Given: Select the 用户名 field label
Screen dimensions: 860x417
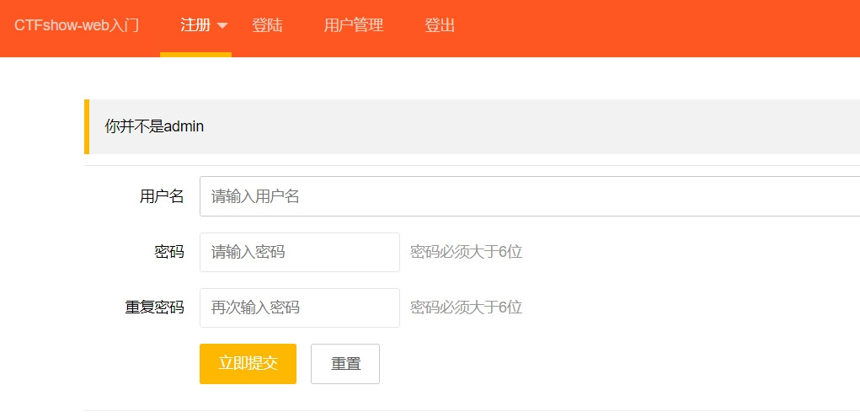Looking at the screenshot, I should 162,196.
